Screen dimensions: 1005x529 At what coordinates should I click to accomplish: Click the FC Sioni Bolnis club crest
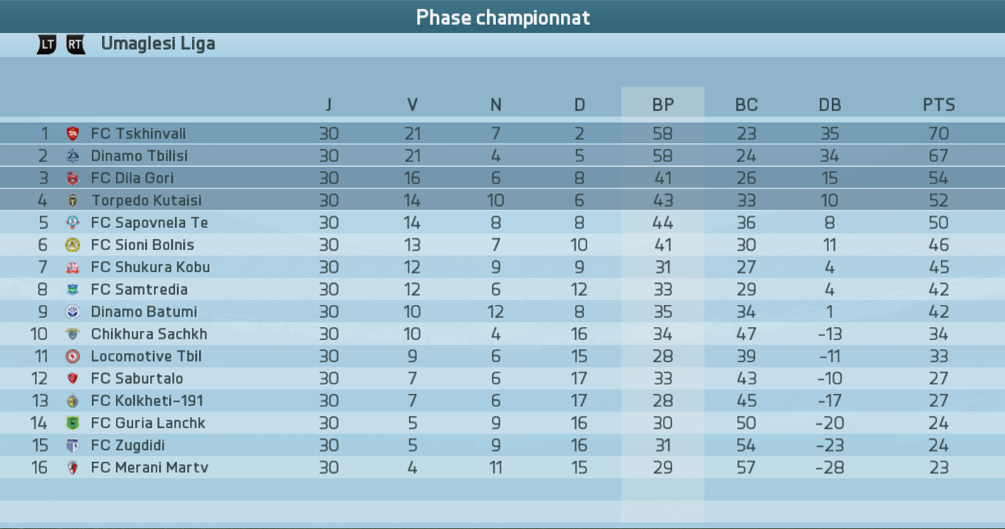(x=73, y=245)
